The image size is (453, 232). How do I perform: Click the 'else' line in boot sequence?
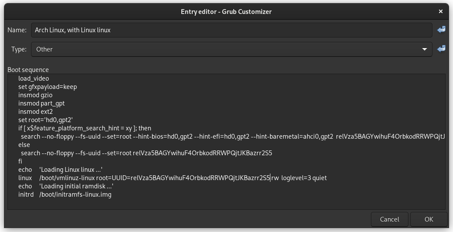click(x=24, y=145)
